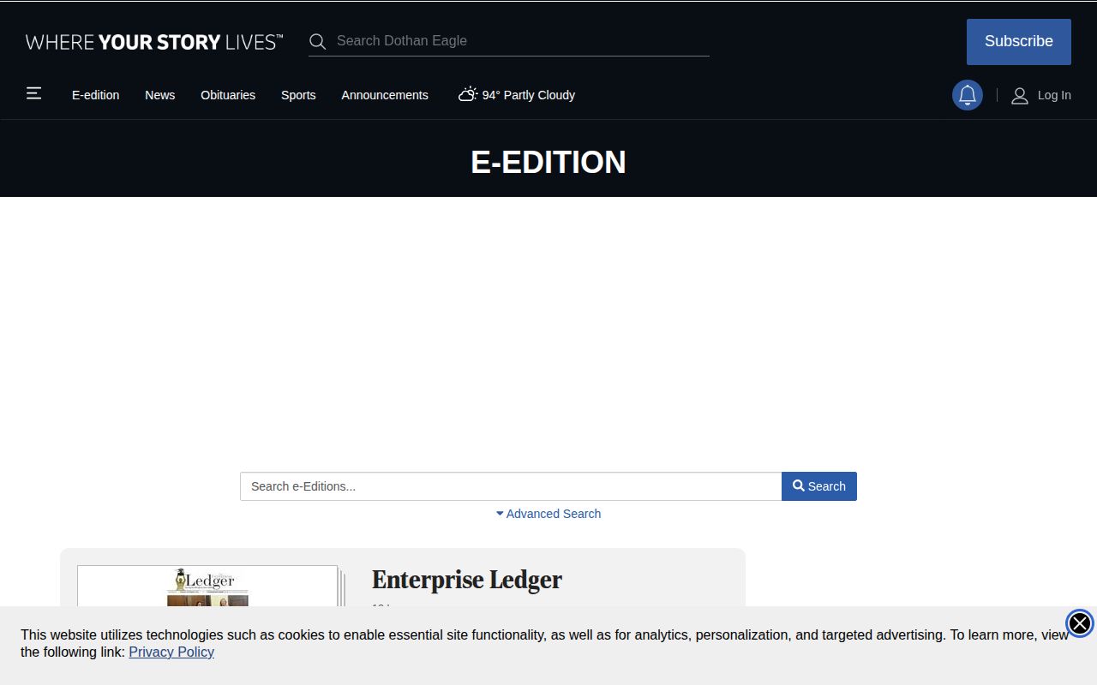Screen dimensions: 1097x685
Task: Click the E-EDITION page heading
Action: (x=548, y=163)
